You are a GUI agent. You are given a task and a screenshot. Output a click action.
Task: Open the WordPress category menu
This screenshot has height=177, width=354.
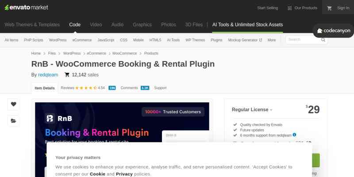(58, 40)
